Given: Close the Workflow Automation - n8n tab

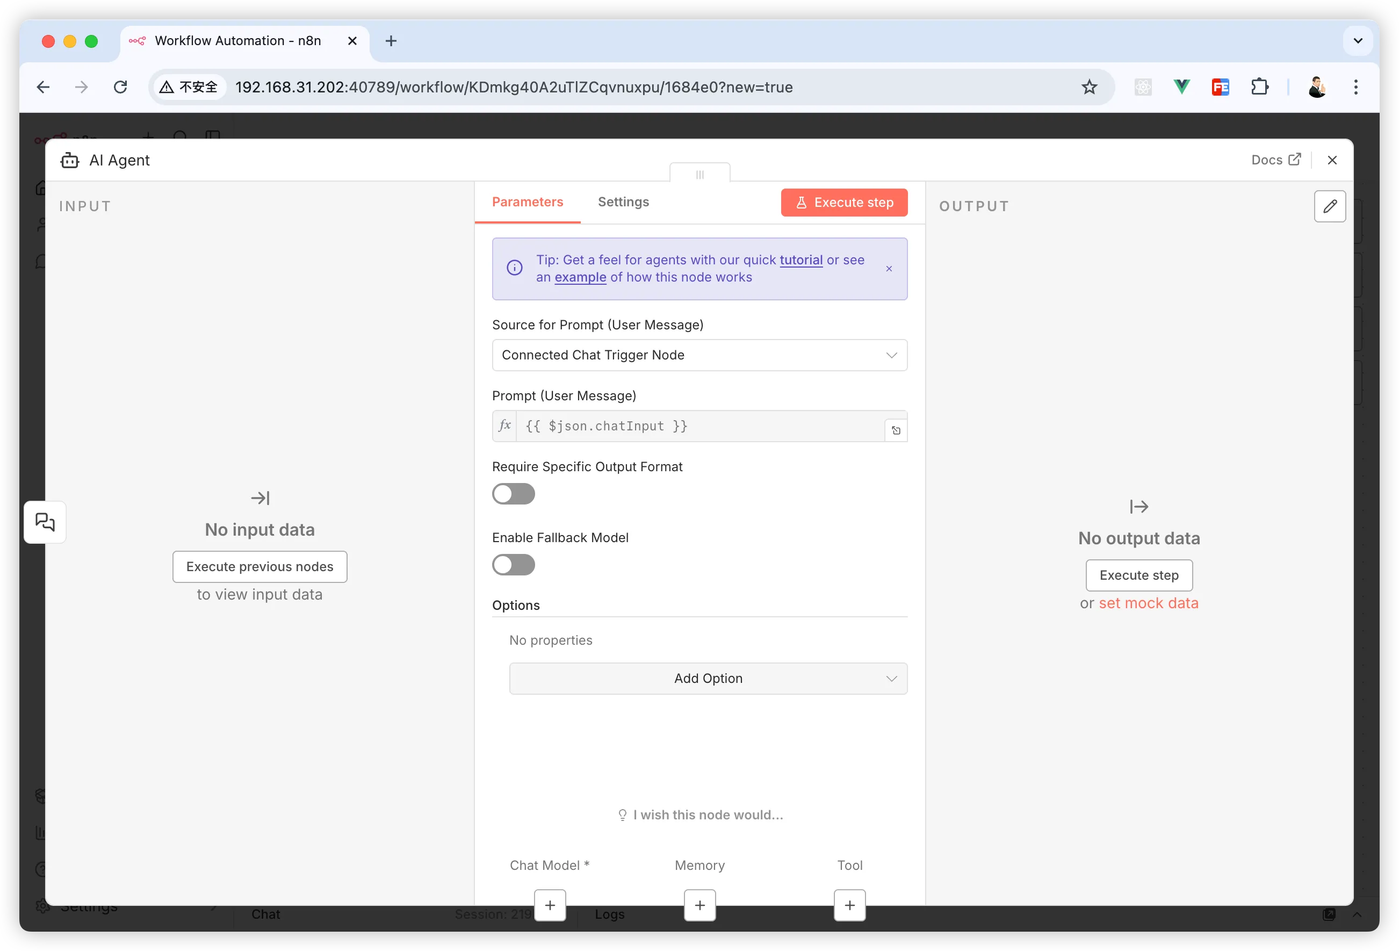Looking at the screenshot, I should tap(352, 41).
